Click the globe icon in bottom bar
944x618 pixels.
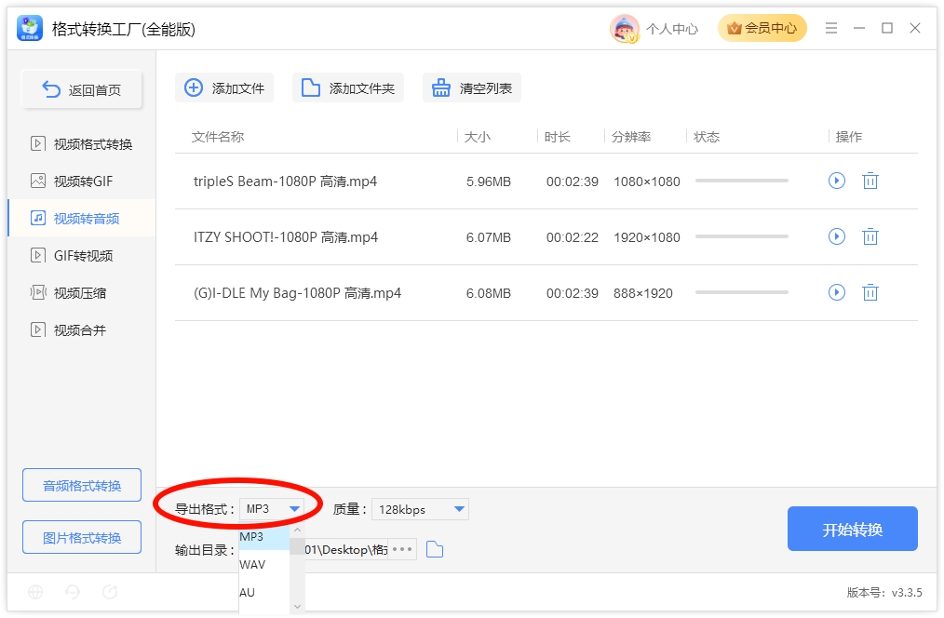(35, 592)
